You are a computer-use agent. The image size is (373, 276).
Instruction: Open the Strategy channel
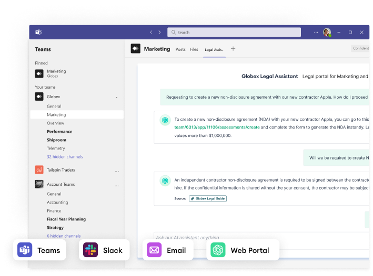[x=55, y=228]
